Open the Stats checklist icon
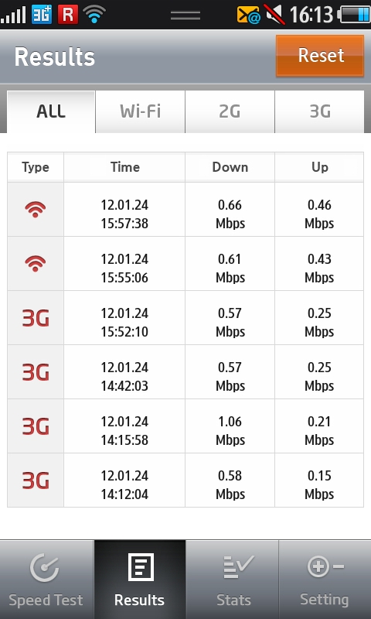The height and width of the screenshot is (619, 371). (239, 567)
